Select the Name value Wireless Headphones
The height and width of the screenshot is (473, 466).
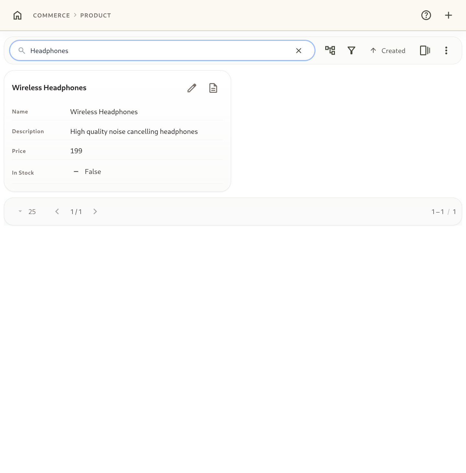104,112
